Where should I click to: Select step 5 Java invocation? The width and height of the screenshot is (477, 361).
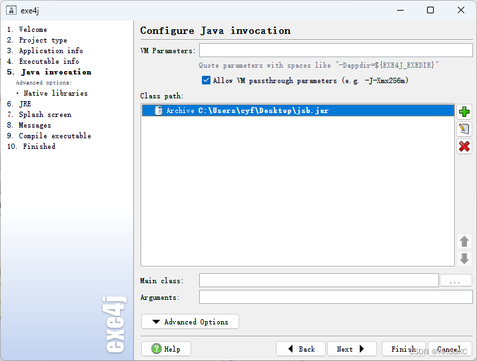coord(49,72)
